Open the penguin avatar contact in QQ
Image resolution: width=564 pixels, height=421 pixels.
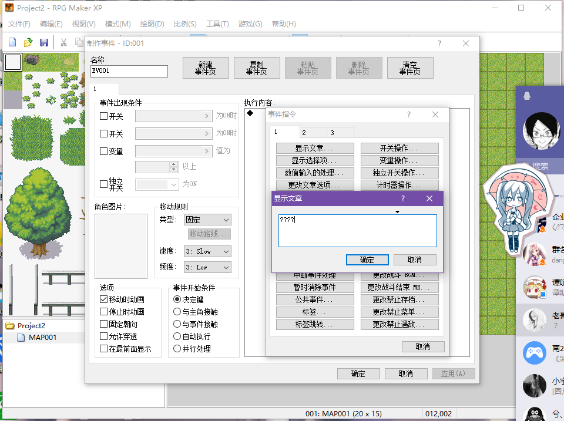click(x=534, y=413)
